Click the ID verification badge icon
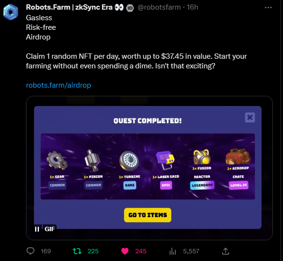Image resolution: width=283 pixels, height=261 pixels. tap(130, 8)
